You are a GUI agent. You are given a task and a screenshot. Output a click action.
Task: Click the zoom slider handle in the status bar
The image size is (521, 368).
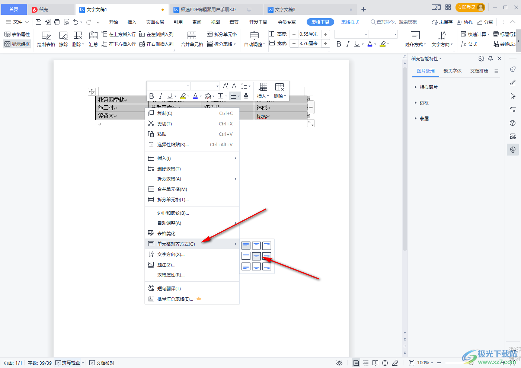tap(471, 363)
